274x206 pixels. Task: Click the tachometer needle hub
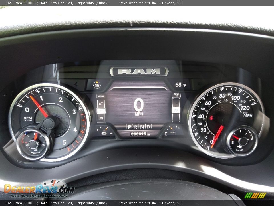coord(48,124)
